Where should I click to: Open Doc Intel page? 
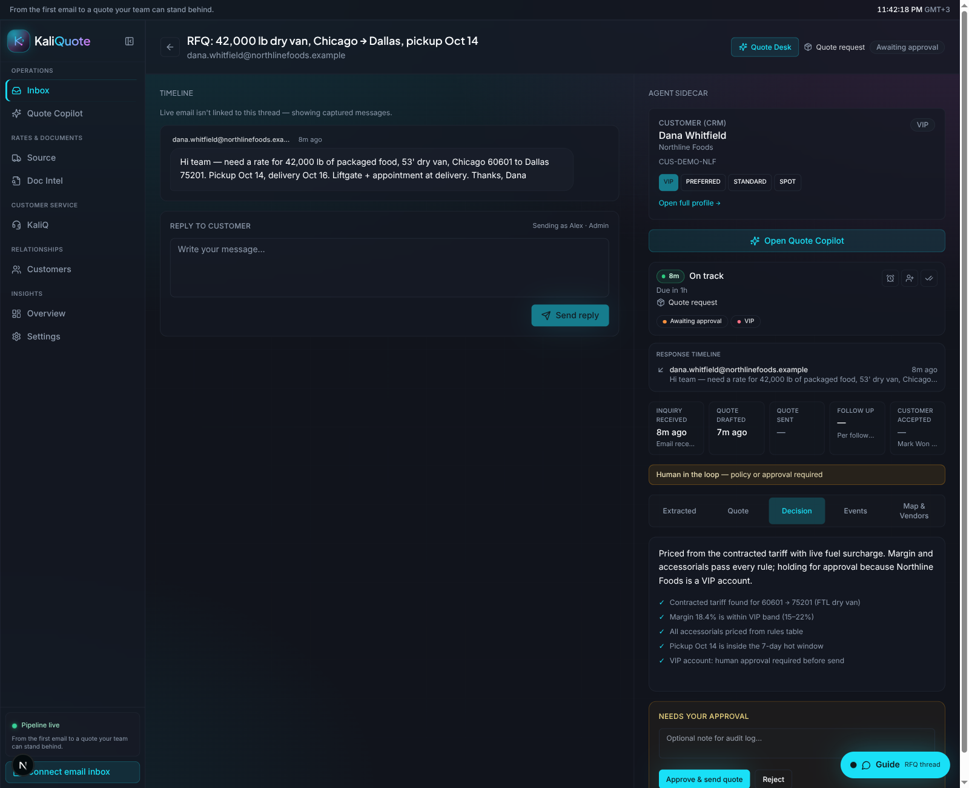[x=72, y=181]
